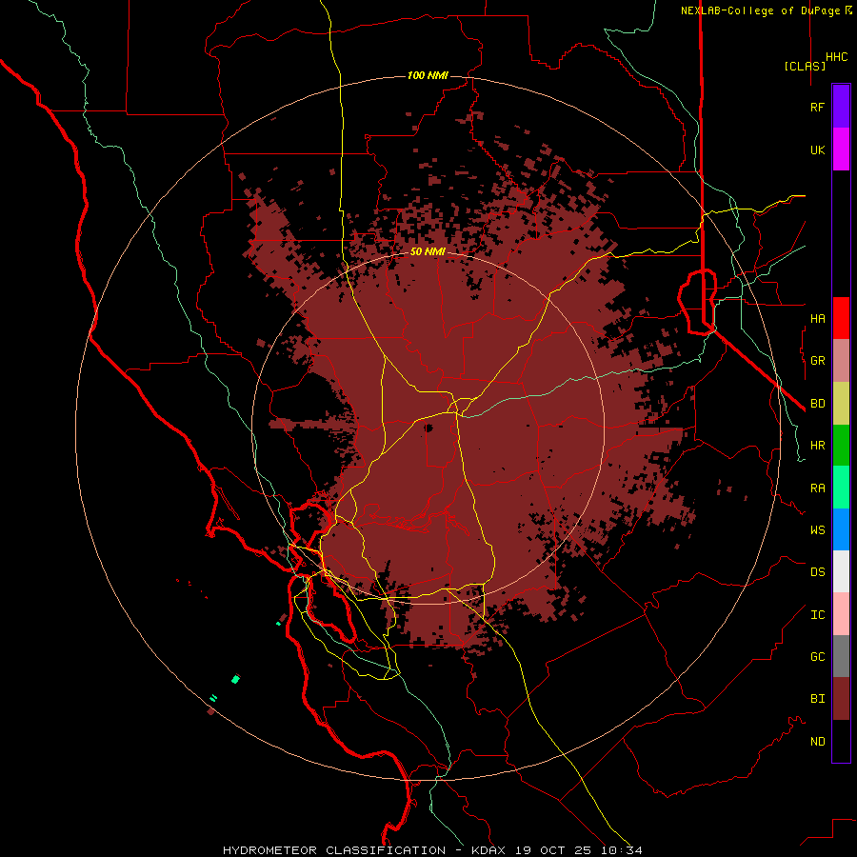
Task: Click the RA light green legend swatch
Action: [841, 488]
